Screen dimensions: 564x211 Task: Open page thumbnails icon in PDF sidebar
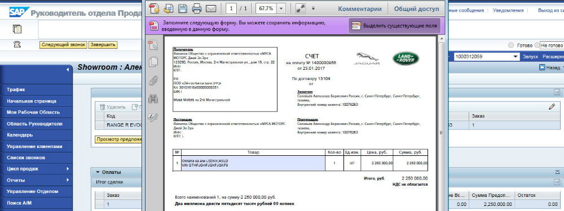point(153,62)
